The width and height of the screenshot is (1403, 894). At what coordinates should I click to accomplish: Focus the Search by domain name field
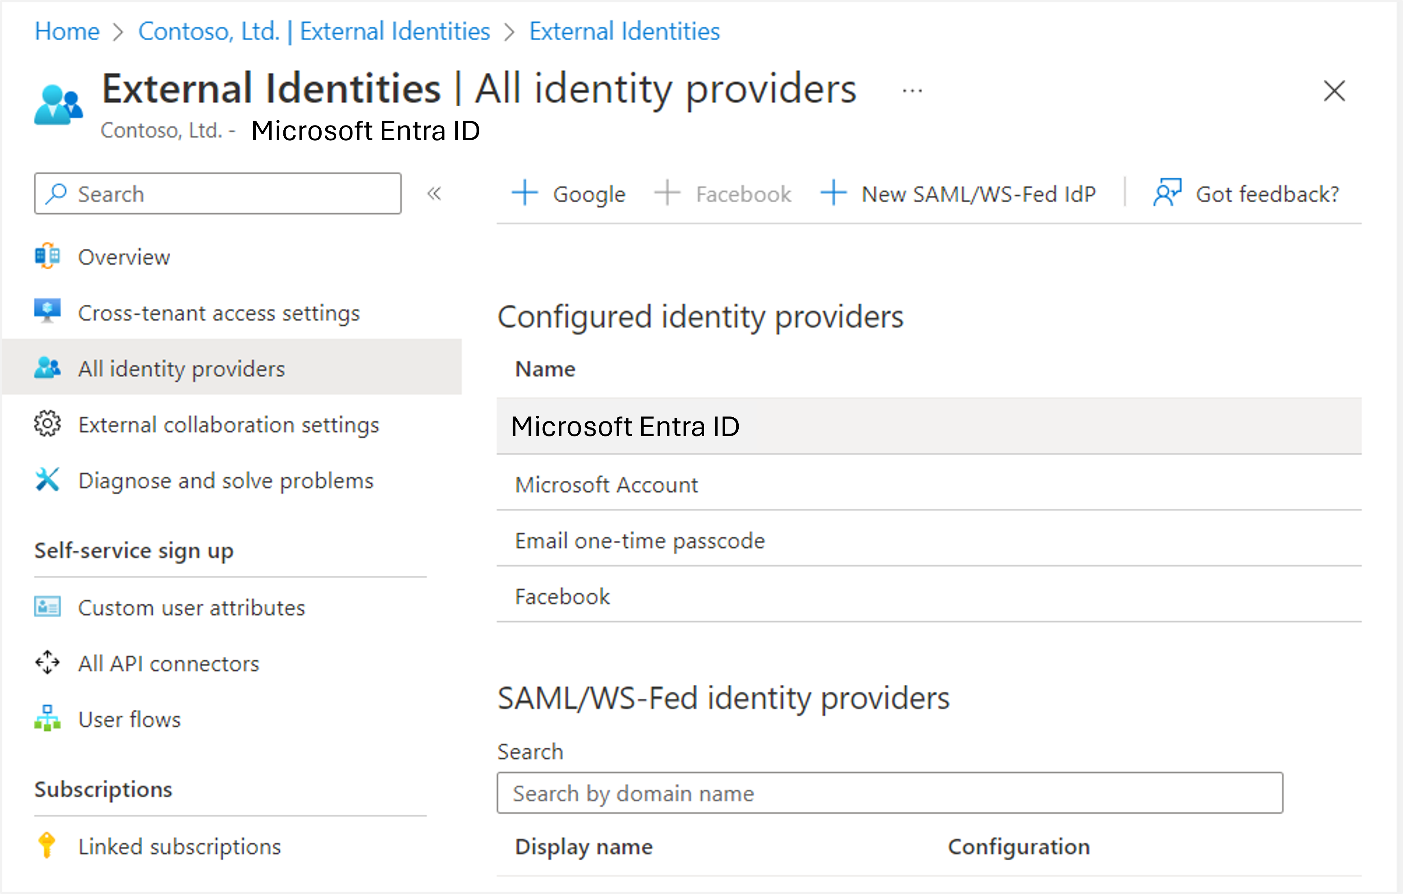890,793
